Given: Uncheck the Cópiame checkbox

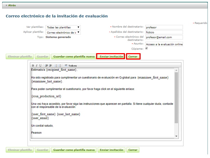Looking at the screenshot, I should tap(147, 48).
